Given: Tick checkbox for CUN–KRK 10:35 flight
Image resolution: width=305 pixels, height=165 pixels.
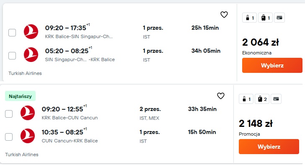Looking at the screenshot, I should pos(9,137).
